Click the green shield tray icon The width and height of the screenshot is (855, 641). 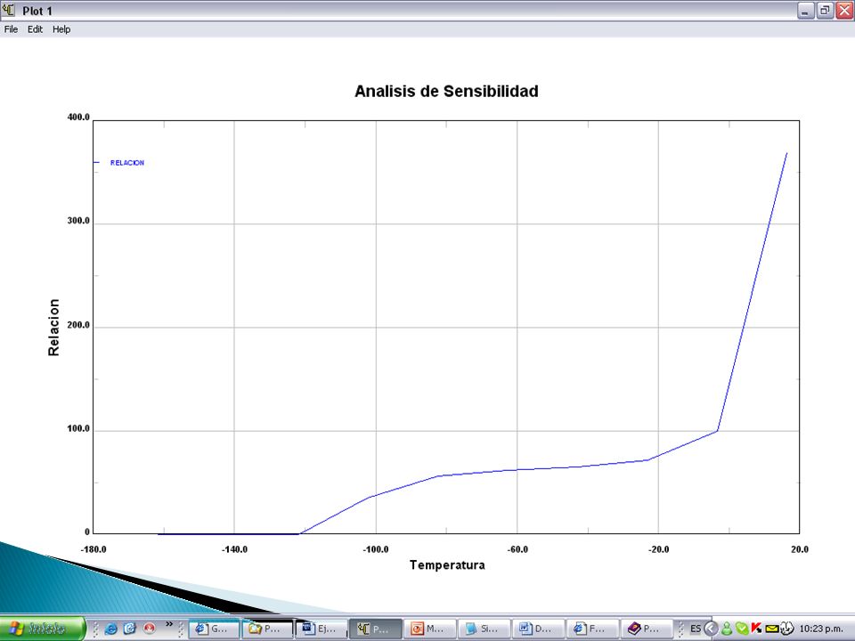742,629
